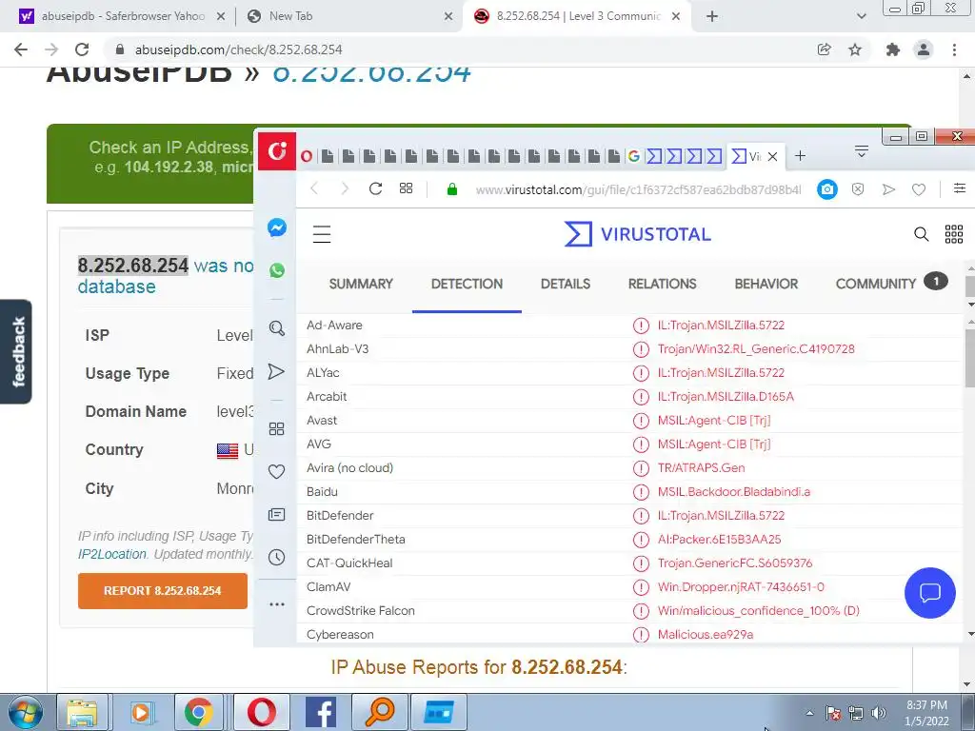975x731 pixels.
Task: Click the Opera sidebar search icon
Action: pos(277,328)
